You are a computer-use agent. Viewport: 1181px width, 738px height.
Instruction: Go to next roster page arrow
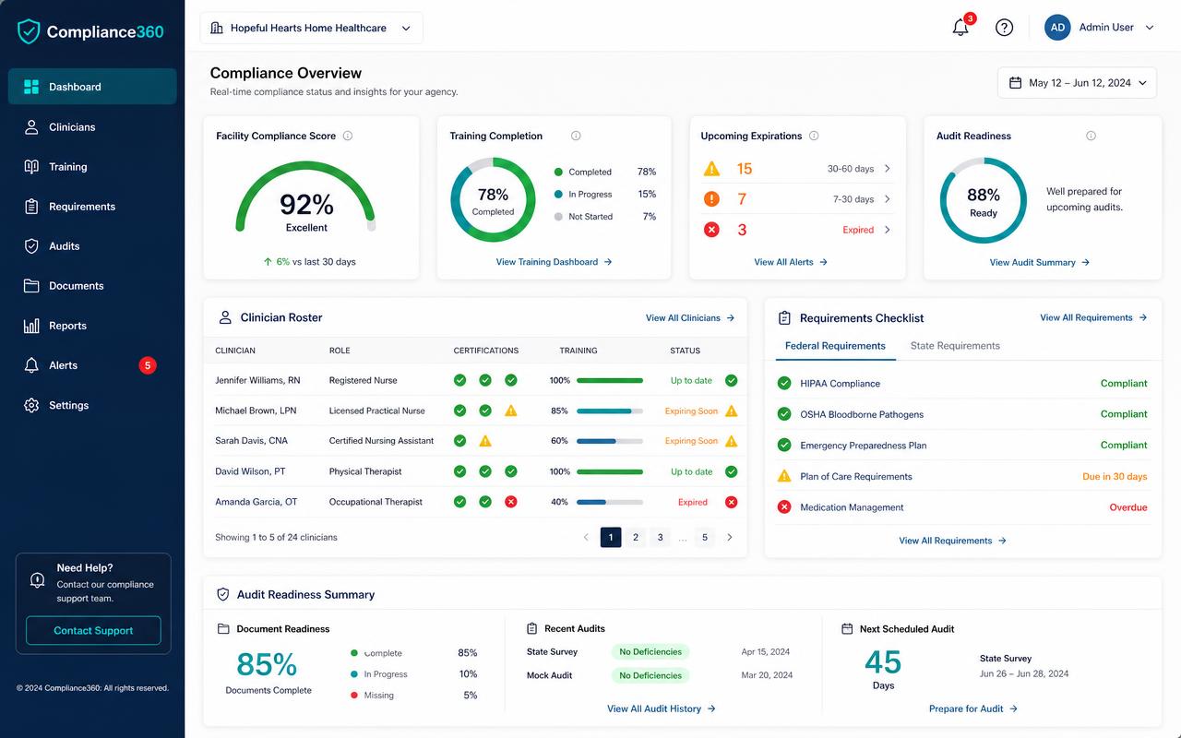[730, 537]
